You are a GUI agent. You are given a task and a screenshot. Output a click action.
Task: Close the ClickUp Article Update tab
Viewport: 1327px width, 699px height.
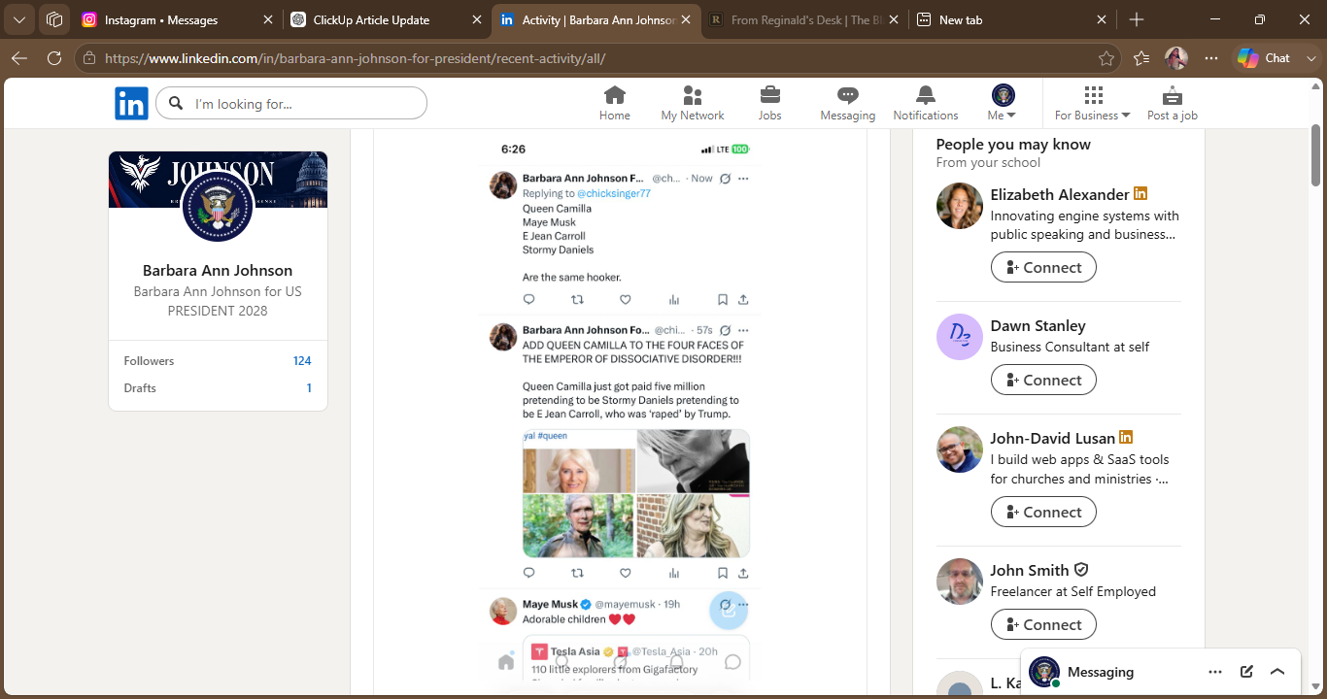point(476,19)
